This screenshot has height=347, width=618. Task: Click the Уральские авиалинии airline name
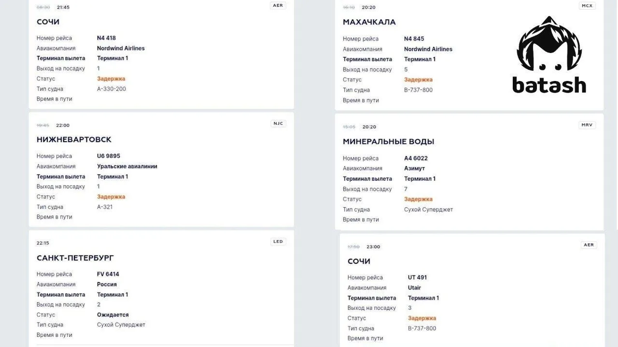pos(127,166)
